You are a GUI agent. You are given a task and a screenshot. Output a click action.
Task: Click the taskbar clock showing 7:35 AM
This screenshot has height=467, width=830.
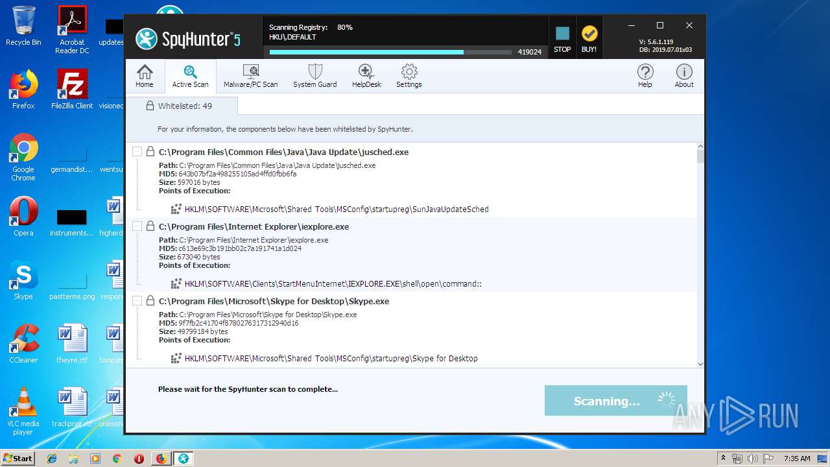(797, 459)
